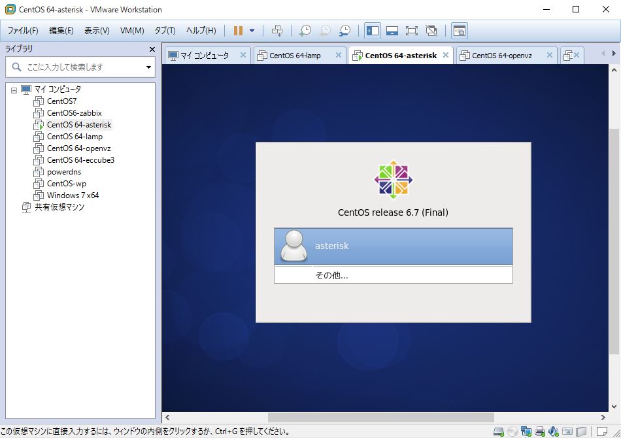Viewport: 621px width, 438px height.
Task: Close the ライブラリ panel
Action: coord(152,49)
